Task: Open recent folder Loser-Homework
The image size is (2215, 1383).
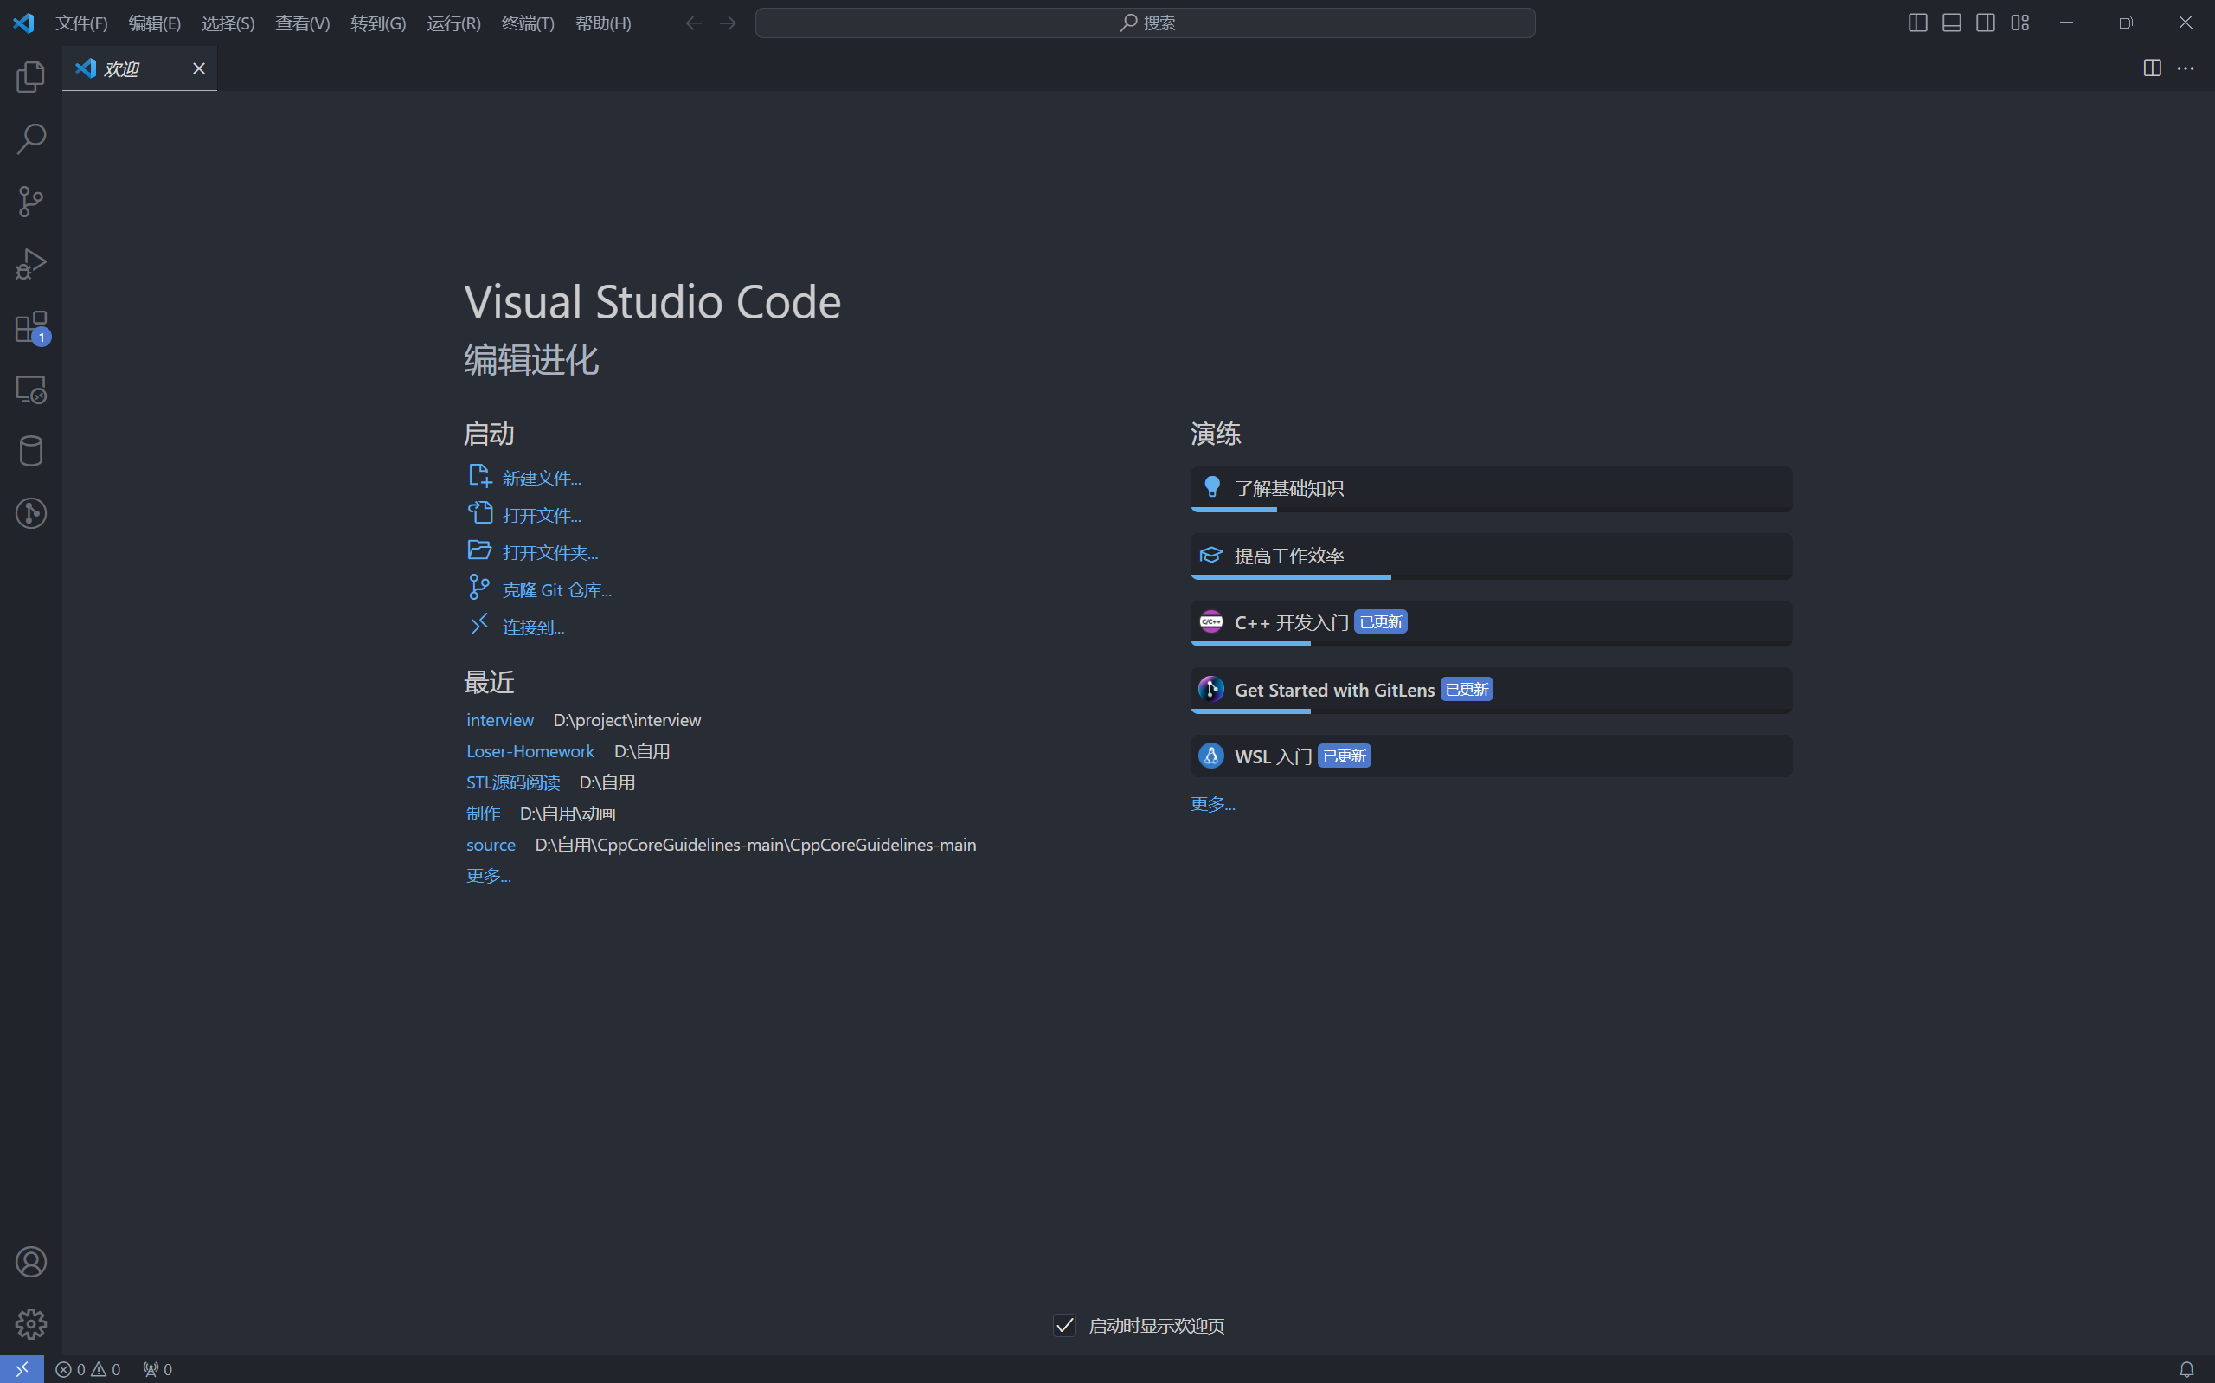Action: (530, 751)
